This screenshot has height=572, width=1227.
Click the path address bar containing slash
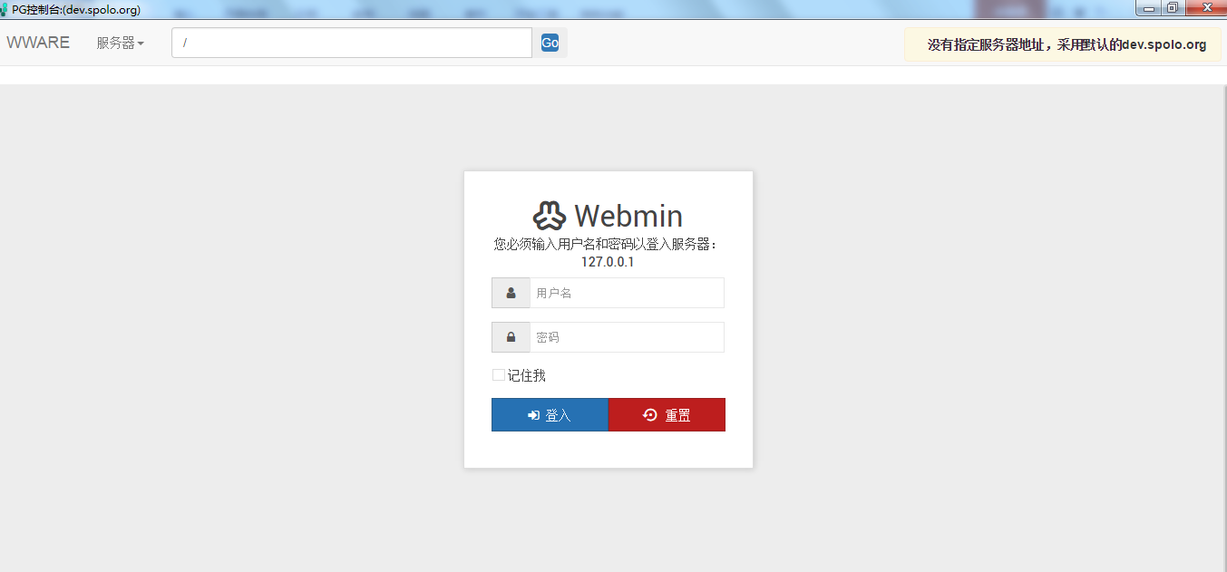351,43
